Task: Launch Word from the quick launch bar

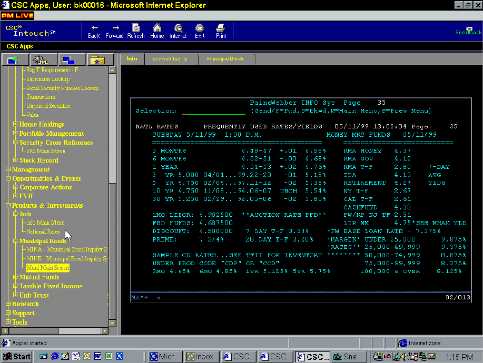Action: click(x=97, y=356)
